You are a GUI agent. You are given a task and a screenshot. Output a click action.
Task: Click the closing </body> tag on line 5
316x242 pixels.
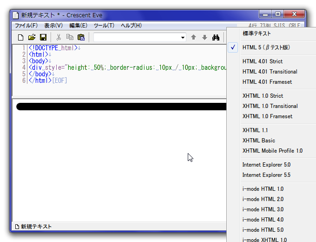40,74
